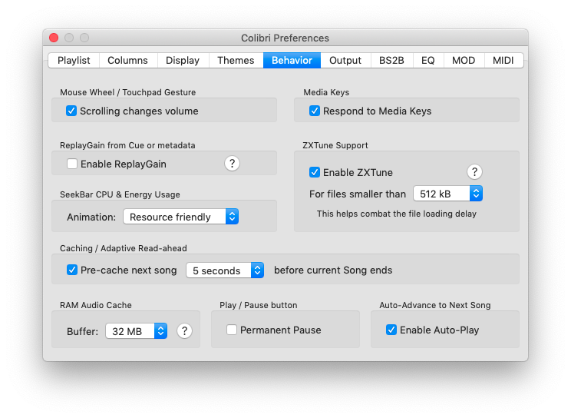Disable the Enable ZXTune checkbox
Viewport: 571px width, 418px height.
pyautogui.click(x=315, y=172)
